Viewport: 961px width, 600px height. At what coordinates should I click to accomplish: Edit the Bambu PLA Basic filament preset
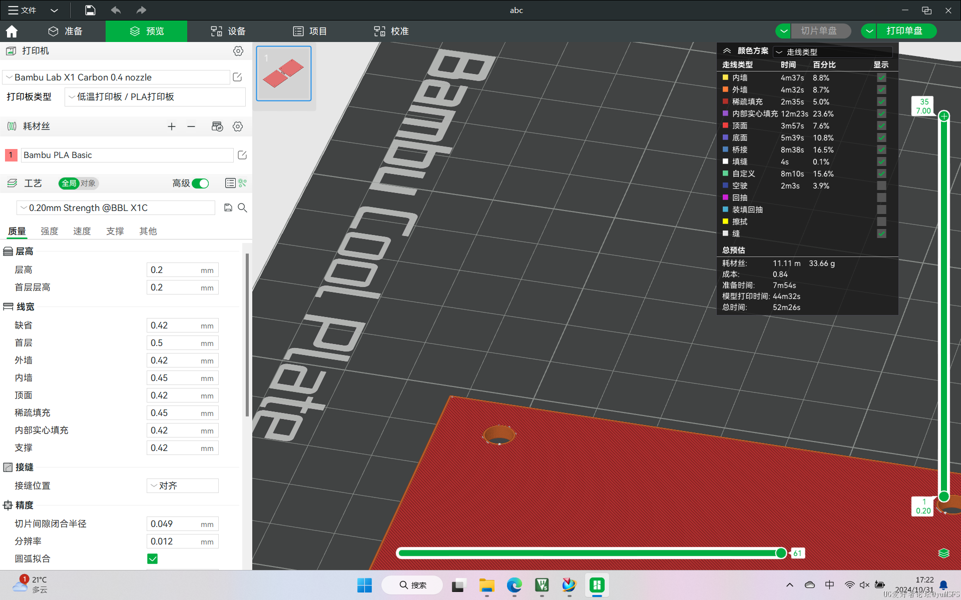[x=242, y=155]
